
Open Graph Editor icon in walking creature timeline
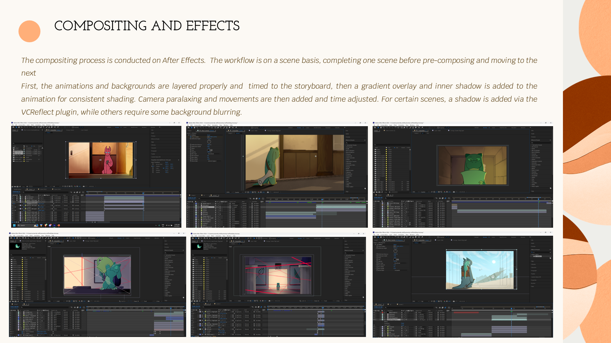pos(263,198)
